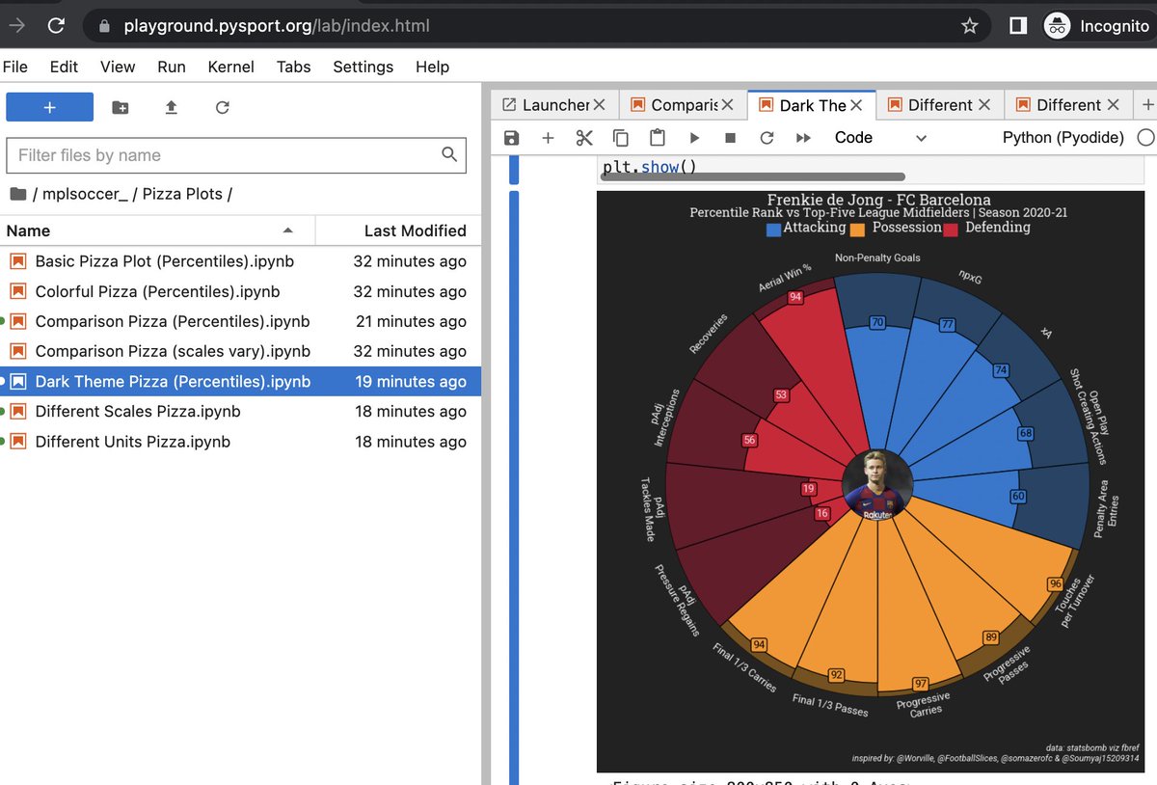Create a new folder in file browser
The width and height of the screenshot is (1157, 785).
pos(120,107)
